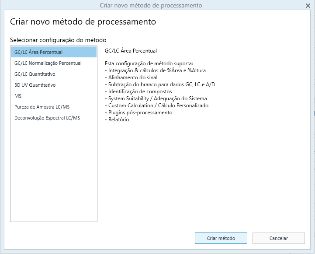Choose Pureza de Amostra LC/MS
315x254 pixels.
54,107
